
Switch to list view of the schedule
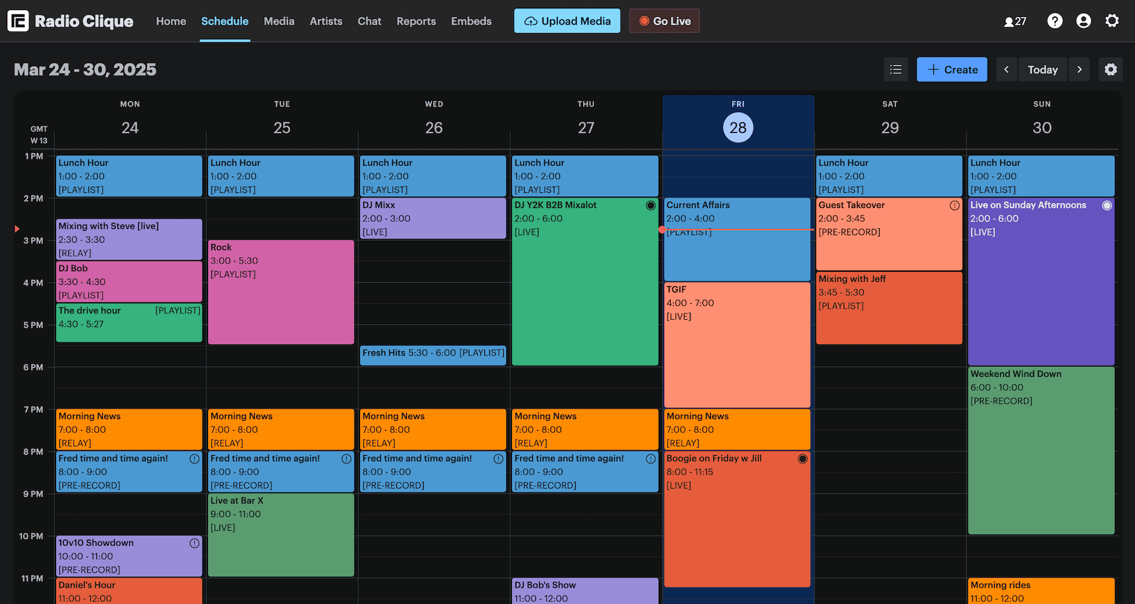coord(895,69)
